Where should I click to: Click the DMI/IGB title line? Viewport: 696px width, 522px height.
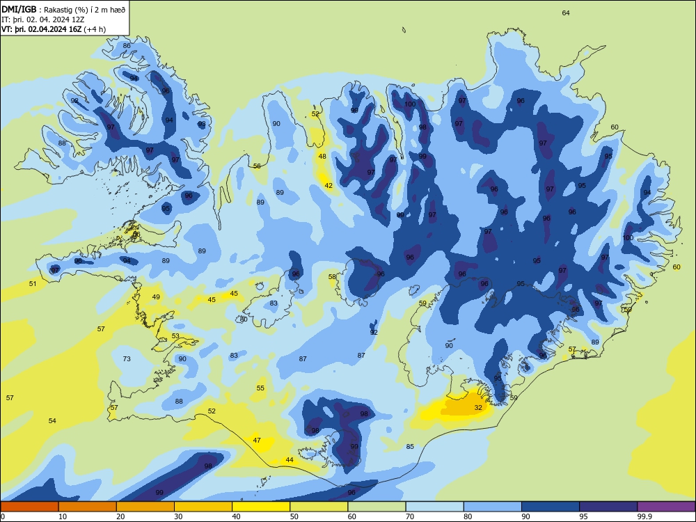pyautogui.click(x=63, y=10)
